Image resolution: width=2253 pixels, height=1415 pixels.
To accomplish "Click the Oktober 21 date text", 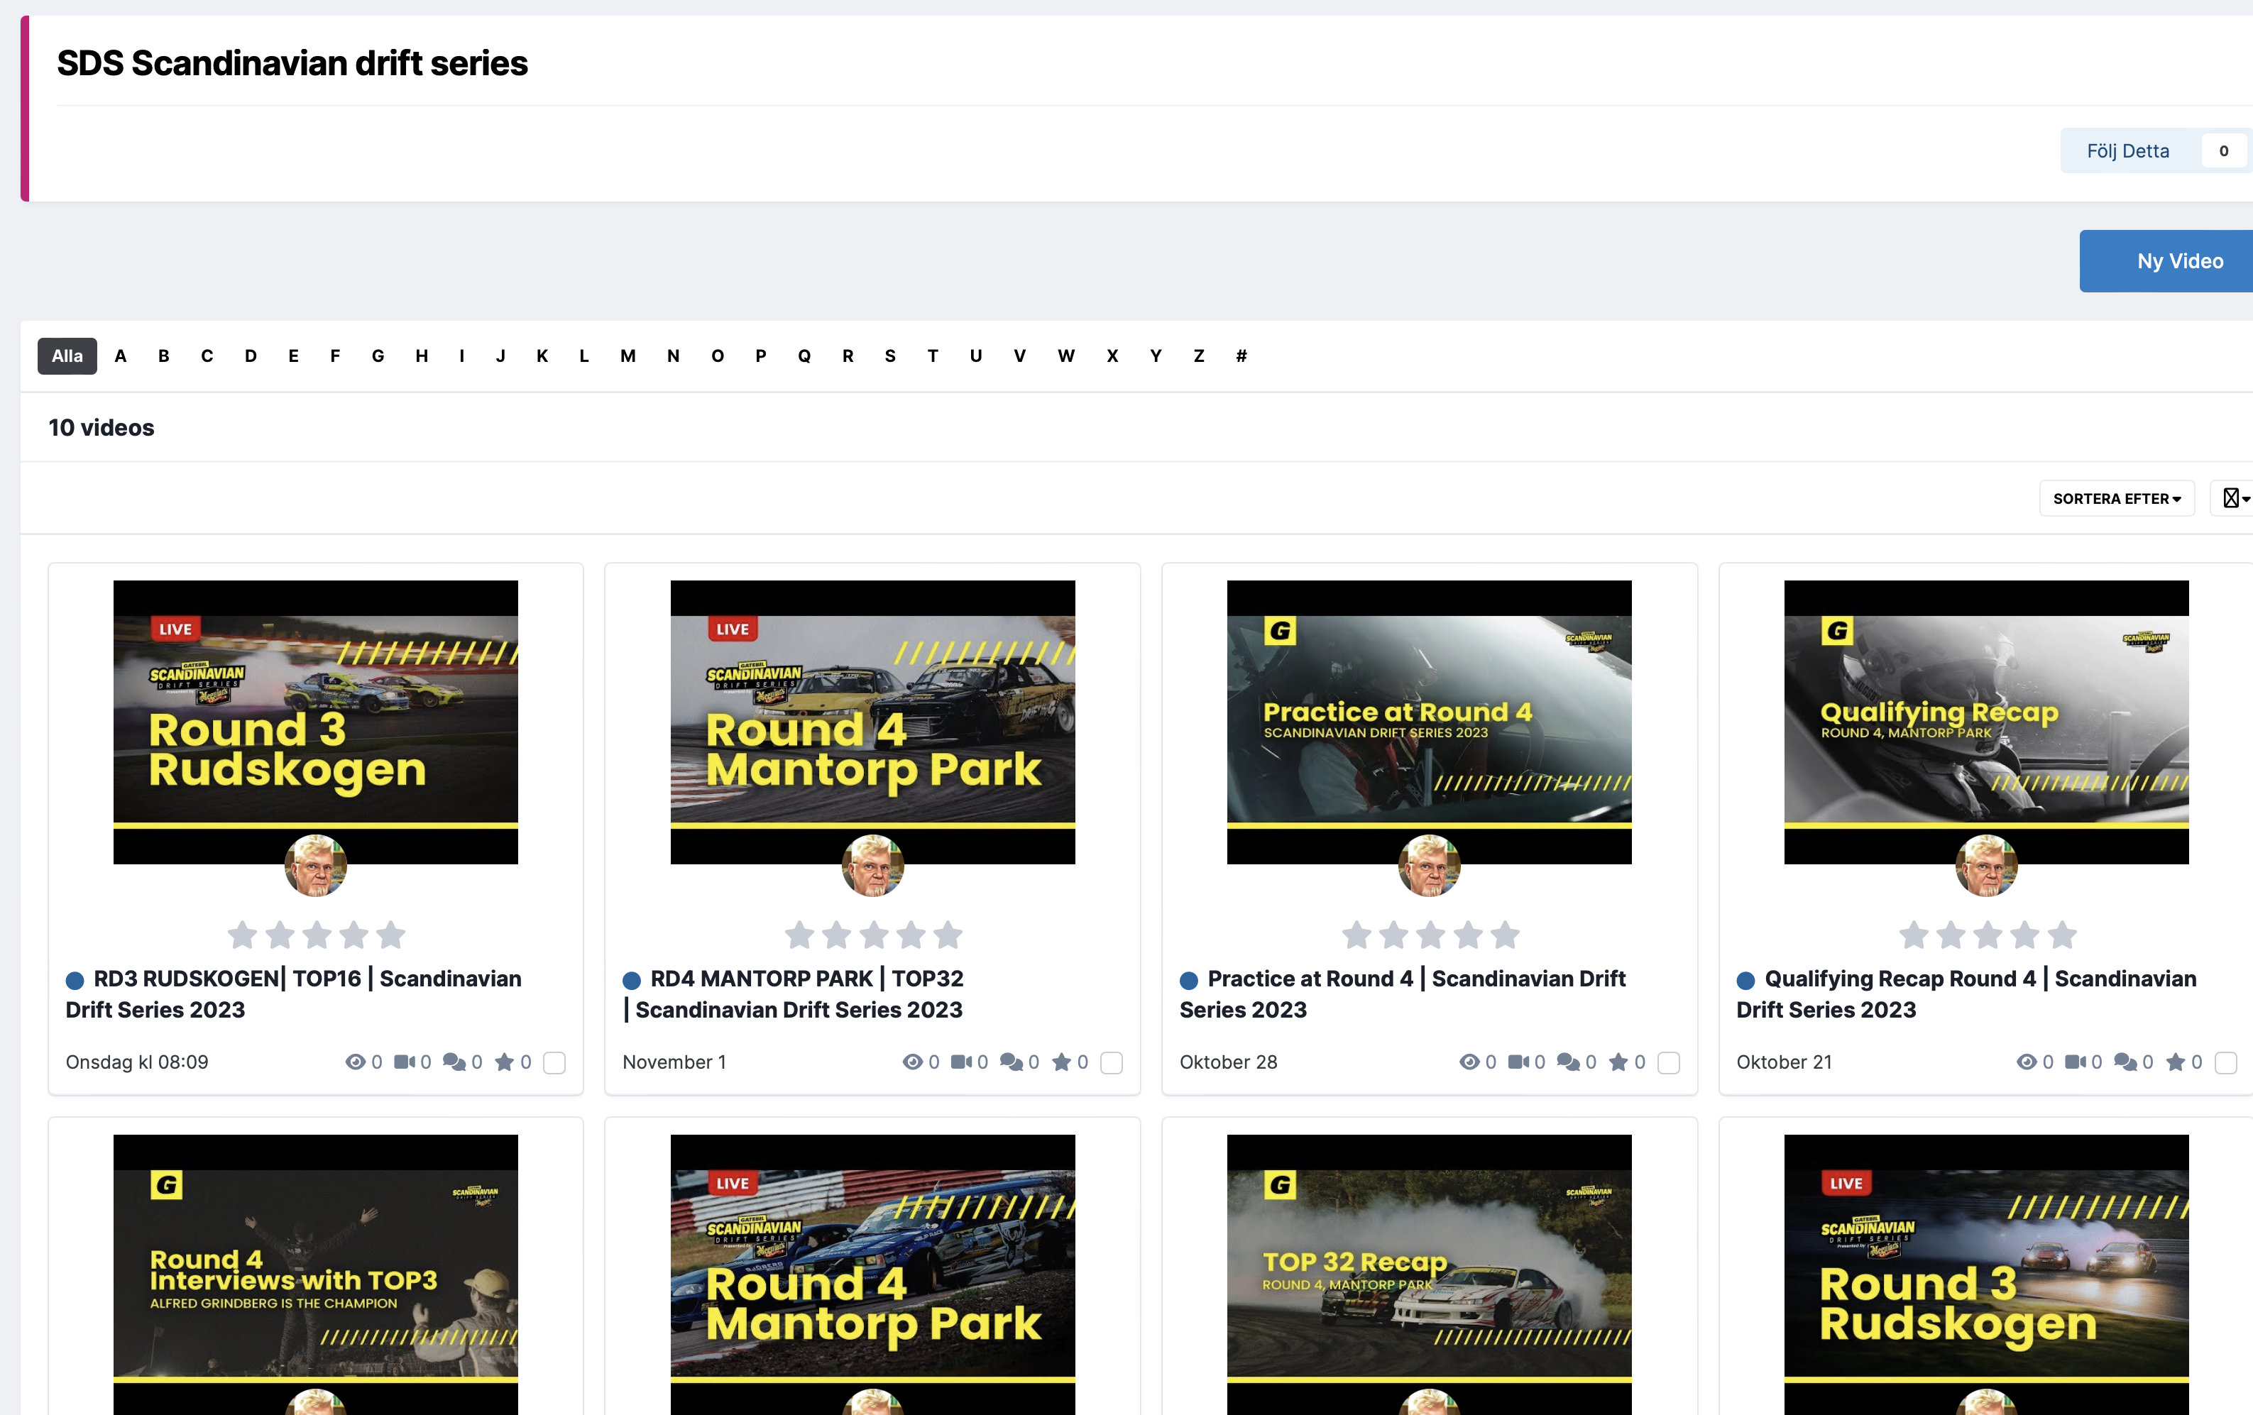I will point(1785,1062).
